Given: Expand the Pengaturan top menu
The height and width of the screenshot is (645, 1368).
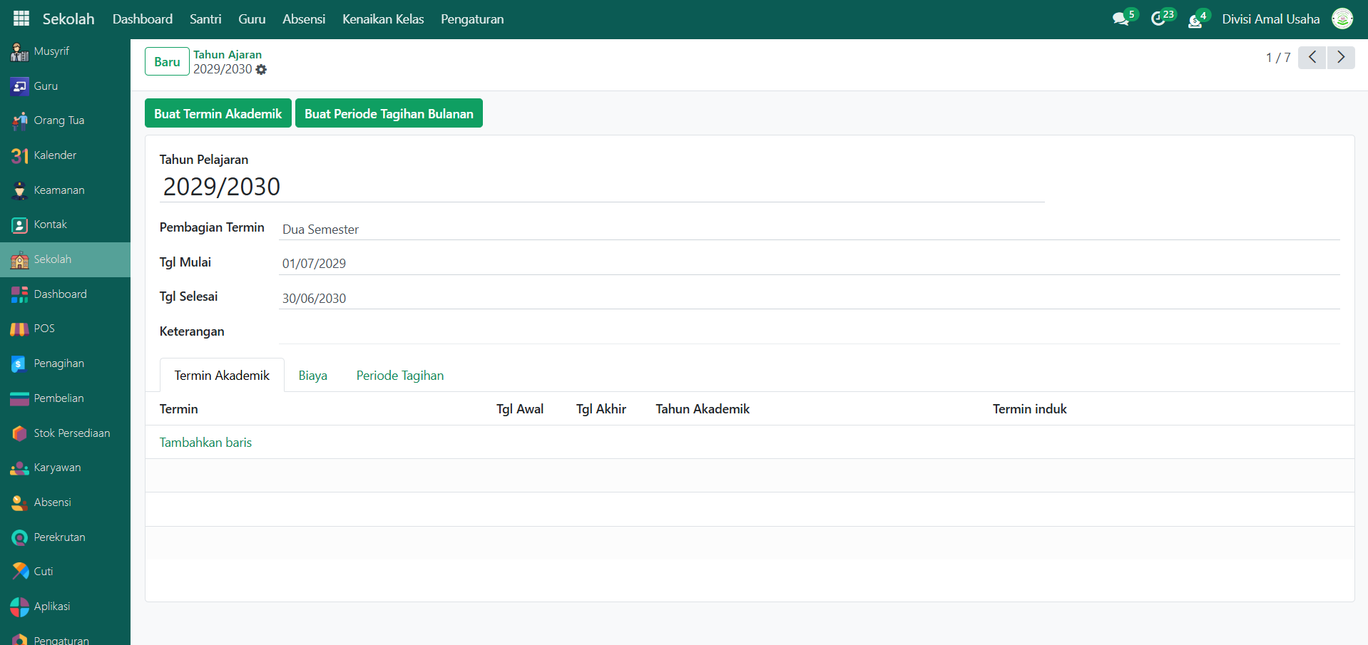Looking at the screenshot, I should (x=472, y=19).
